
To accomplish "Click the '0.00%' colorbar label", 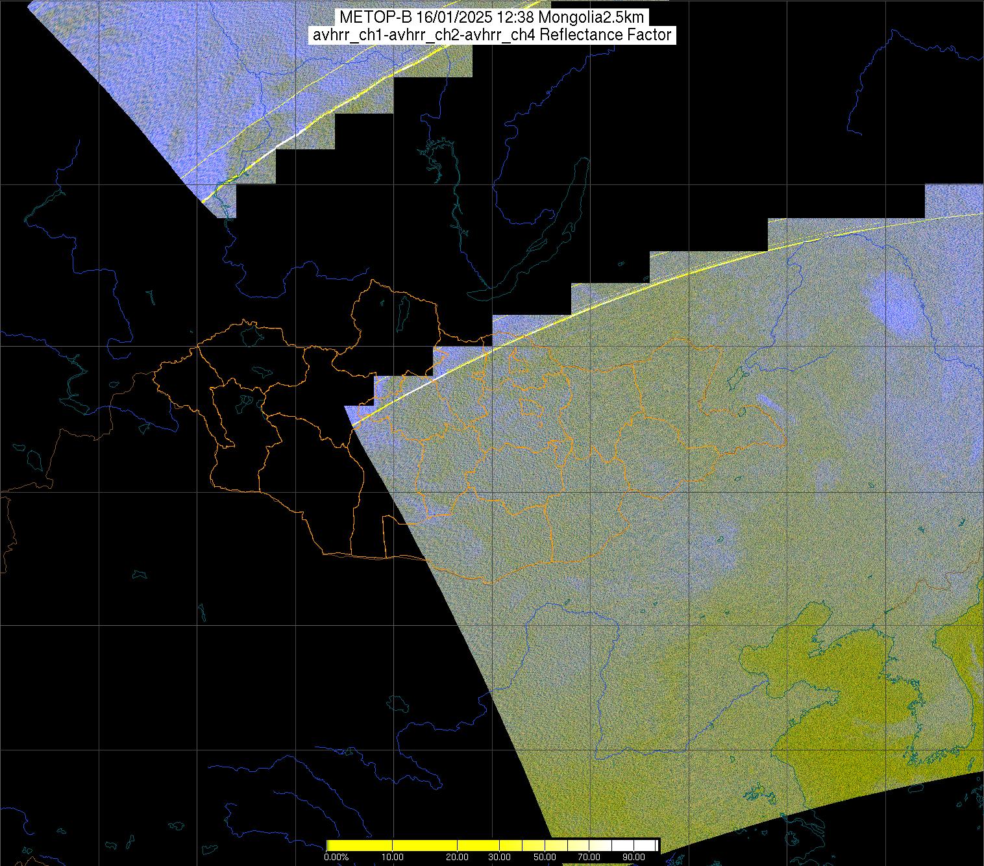I will click(336, 858).
